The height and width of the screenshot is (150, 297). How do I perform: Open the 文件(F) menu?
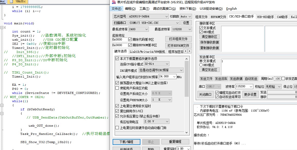[x=116, y=9]
